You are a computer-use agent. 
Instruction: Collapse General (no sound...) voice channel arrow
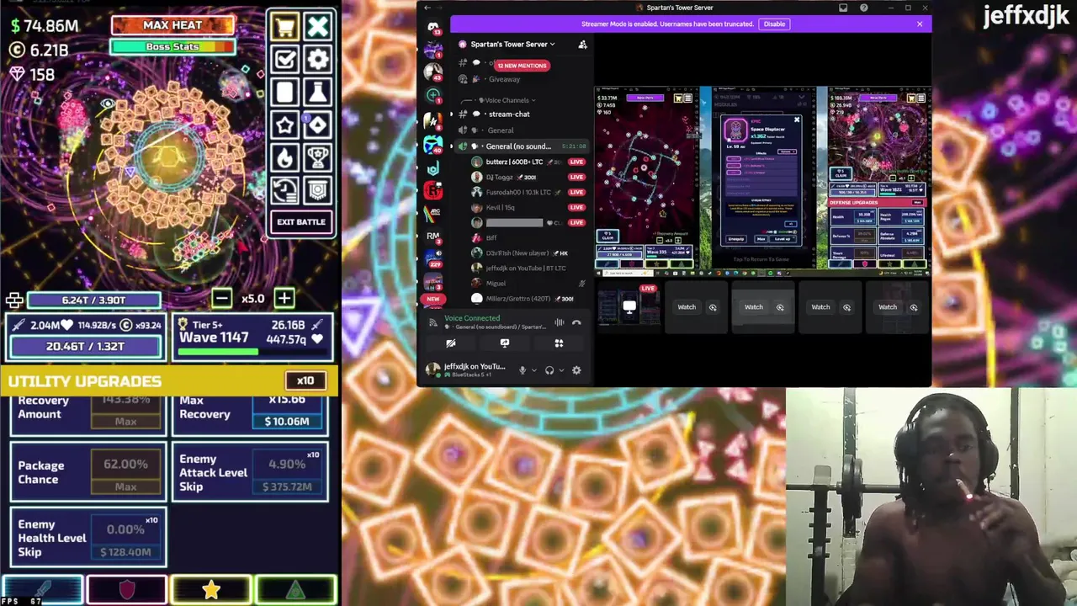click(452, 146)
